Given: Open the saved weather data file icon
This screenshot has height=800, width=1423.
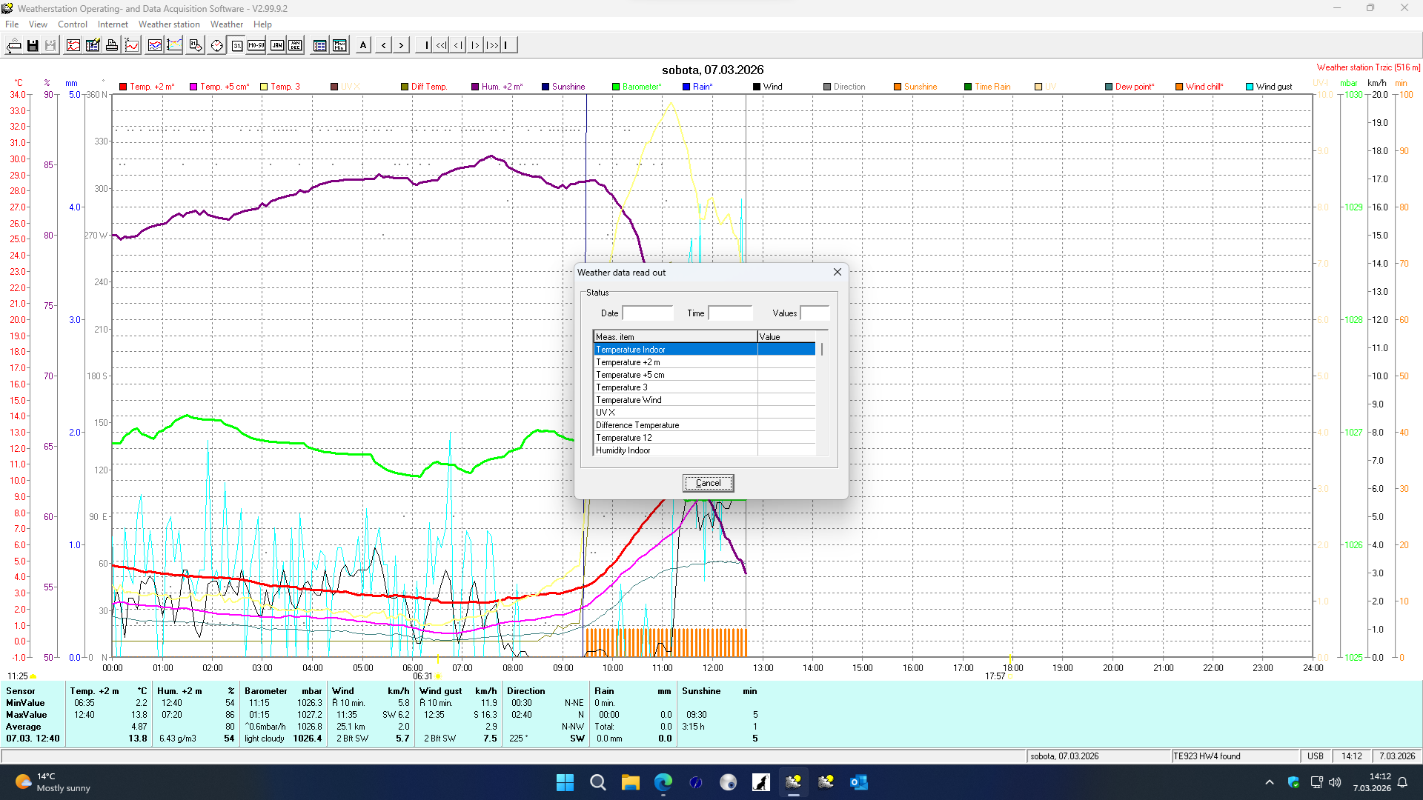Looking at the screenshot, I should (x=14, y=44).
